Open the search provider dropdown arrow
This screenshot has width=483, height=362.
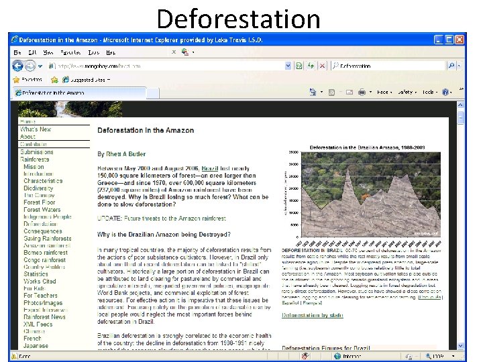pyautogui.click(x=459, y=66)
